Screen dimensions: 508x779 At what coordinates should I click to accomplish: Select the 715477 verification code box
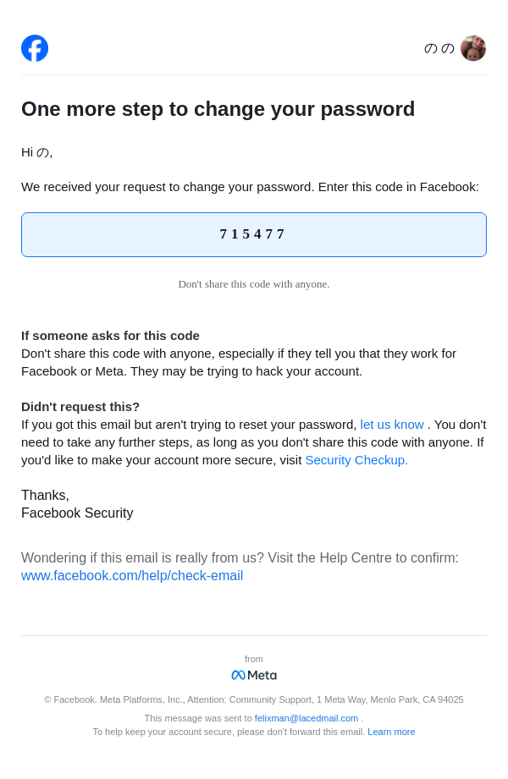254,234
